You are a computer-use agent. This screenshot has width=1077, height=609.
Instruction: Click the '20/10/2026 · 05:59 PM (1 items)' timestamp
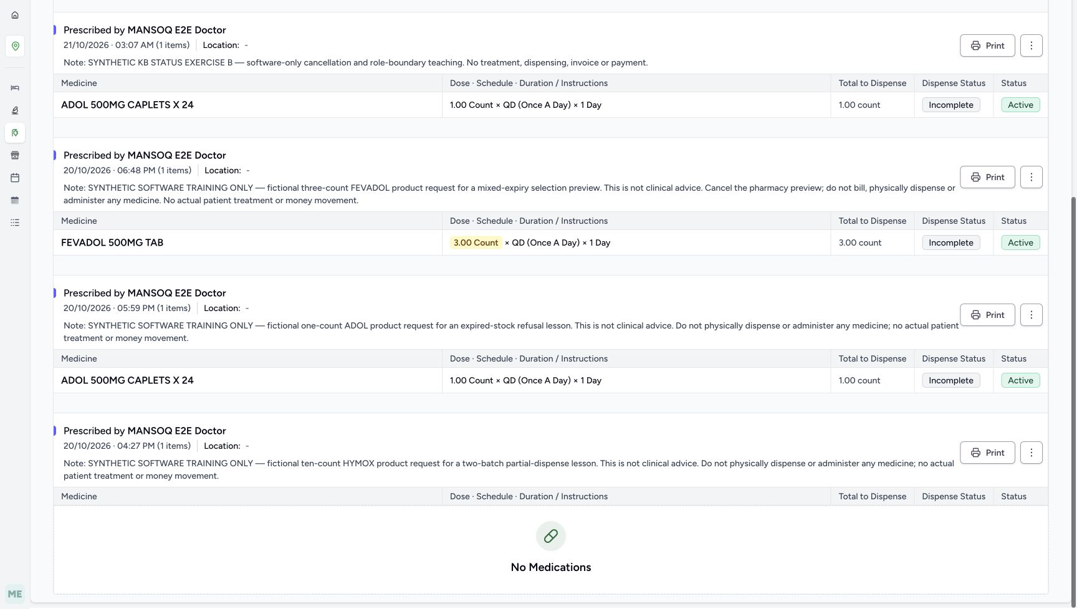click(x=127, y=308)
